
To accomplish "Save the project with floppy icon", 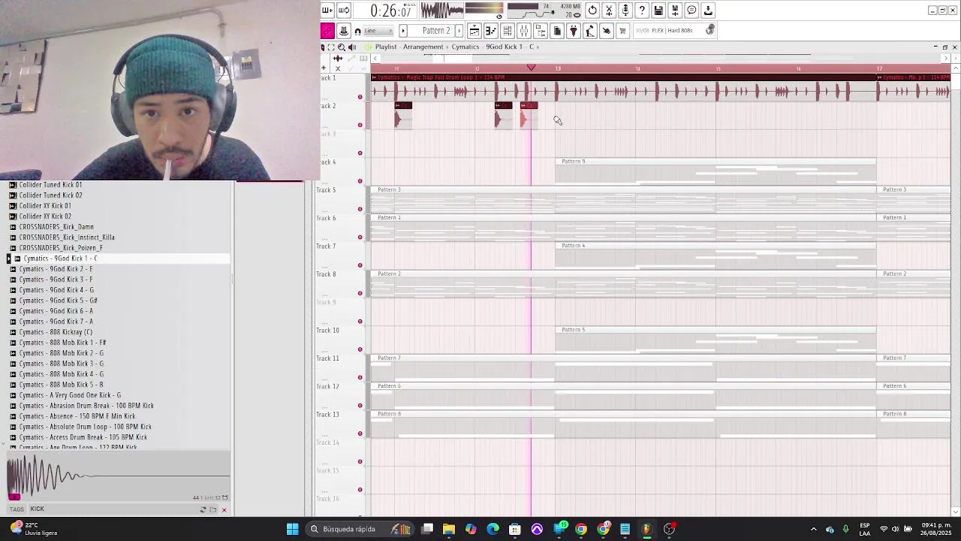I will tap(658, 11).
